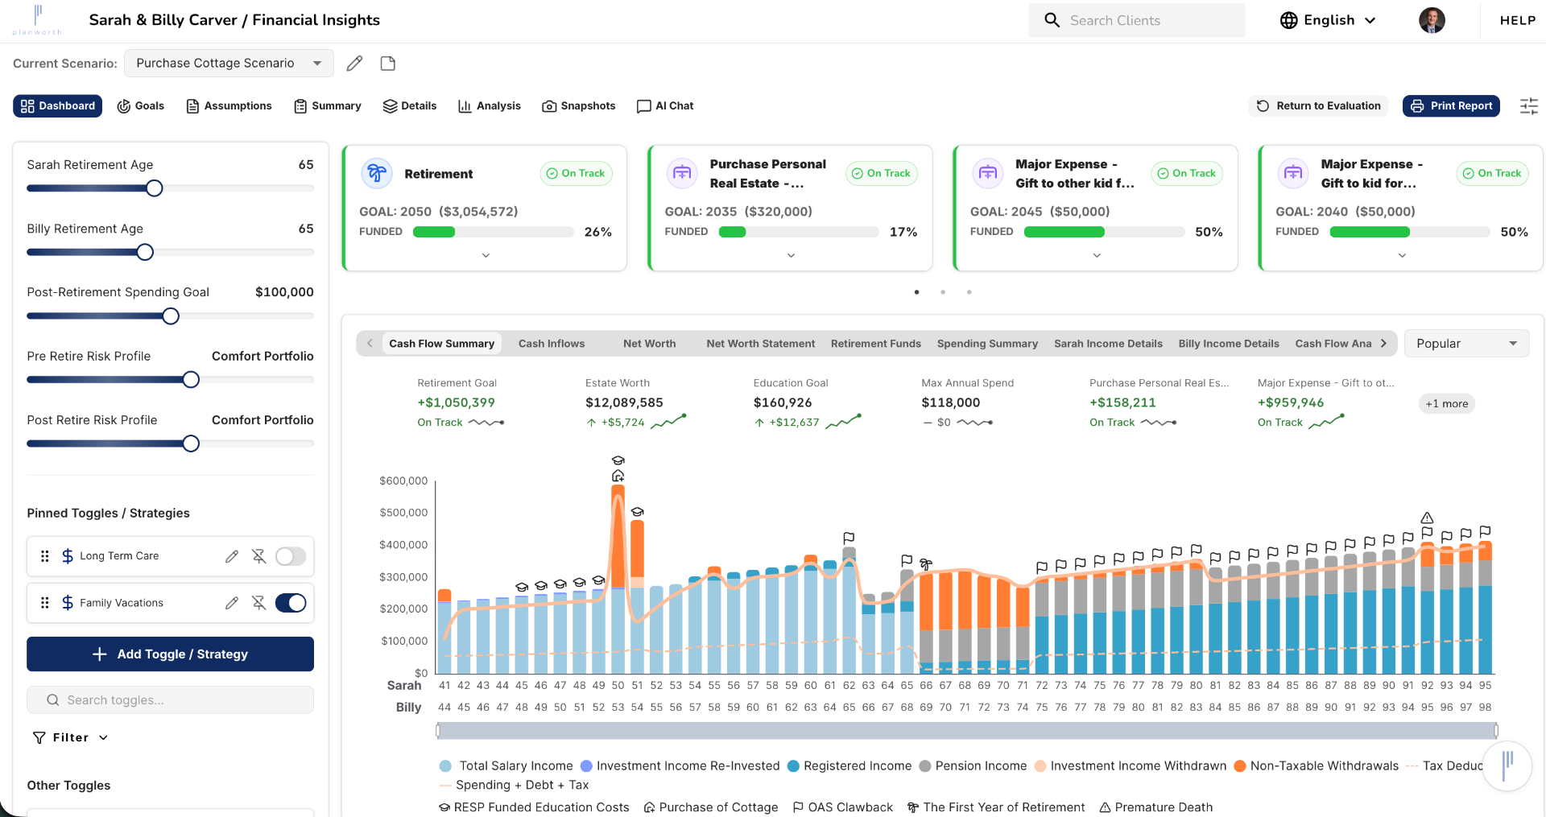Click the drag handle for Long Term Care
The image size is (1546, 817).
pos(45,556)
